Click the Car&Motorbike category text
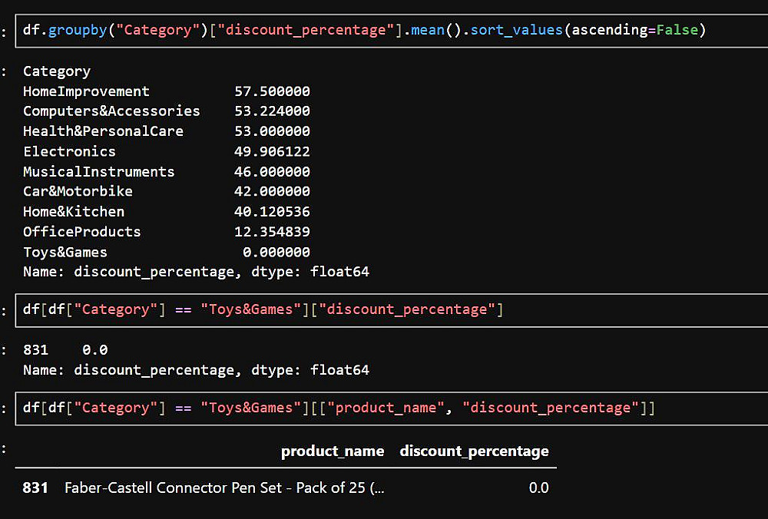 pos(78,191)
